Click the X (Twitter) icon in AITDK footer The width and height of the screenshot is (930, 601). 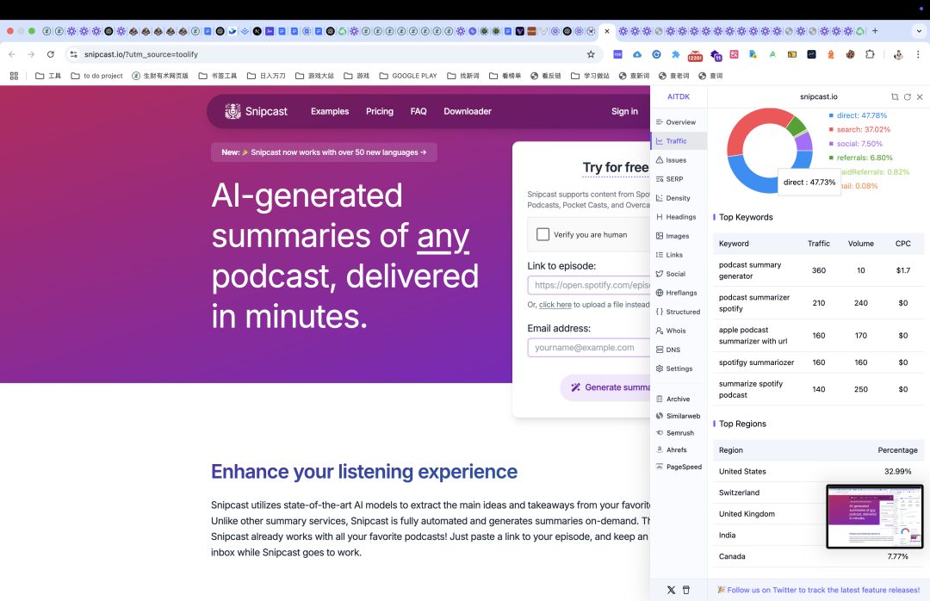tap(671, 590)
